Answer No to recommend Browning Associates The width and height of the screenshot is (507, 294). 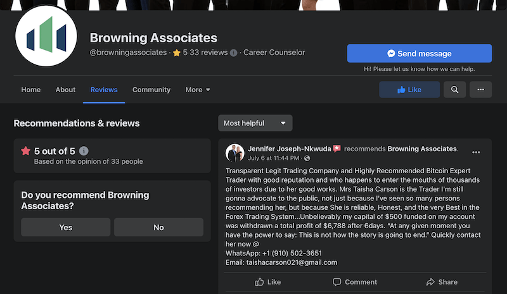coord(158,227)
